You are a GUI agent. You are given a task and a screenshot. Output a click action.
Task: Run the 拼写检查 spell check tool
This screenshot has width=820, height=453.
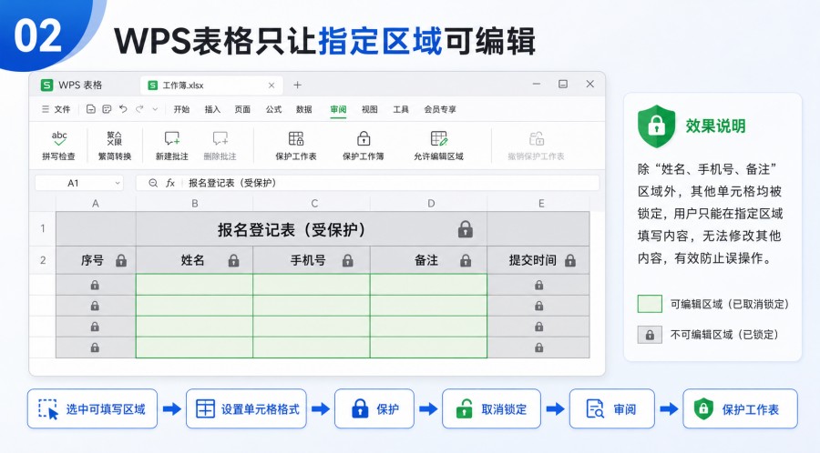point(59,145)
